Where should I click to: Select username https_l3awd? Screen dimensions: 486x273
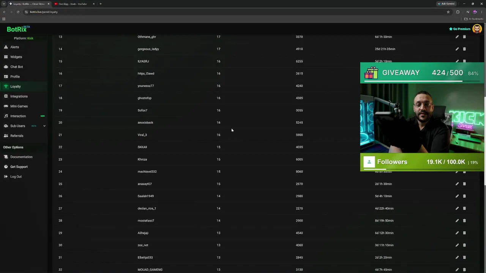pyautogui.click(x=146, y=74)
